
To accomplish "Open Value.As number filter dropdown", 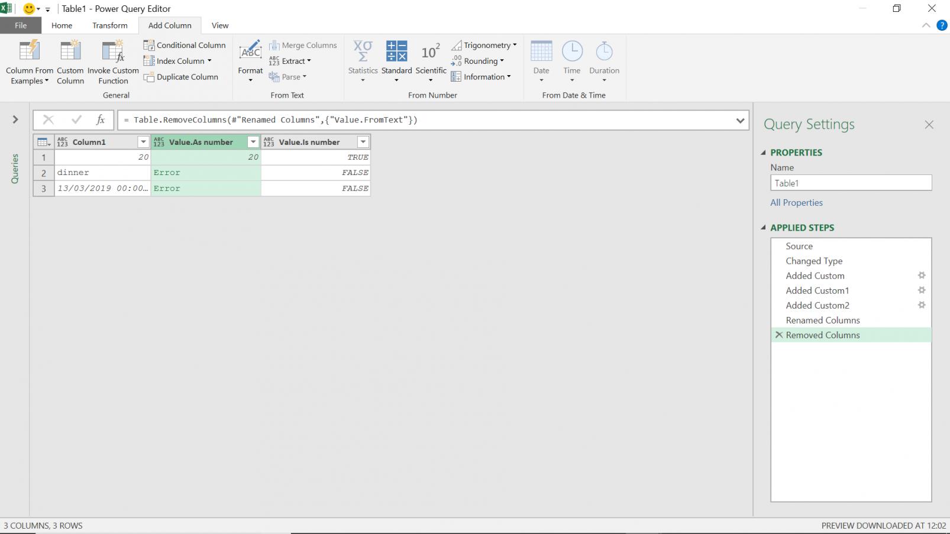I will (253, 142).
